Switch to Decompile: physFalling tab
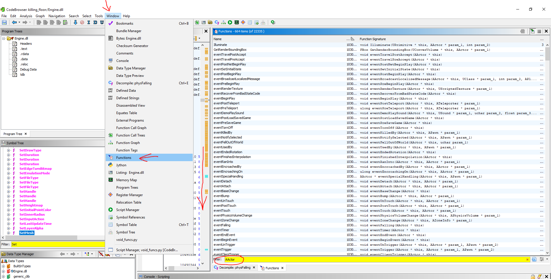Viewport: 551px width, 279px height. (235, 268)
